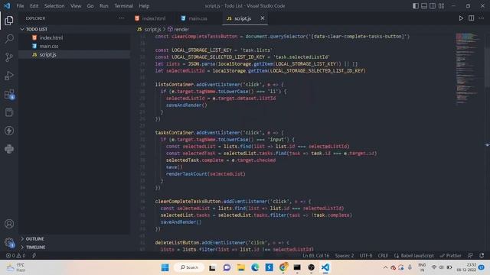Open the Explorer view in activity bar
Screen dimensions: 490x275
[x=9, y=21]
